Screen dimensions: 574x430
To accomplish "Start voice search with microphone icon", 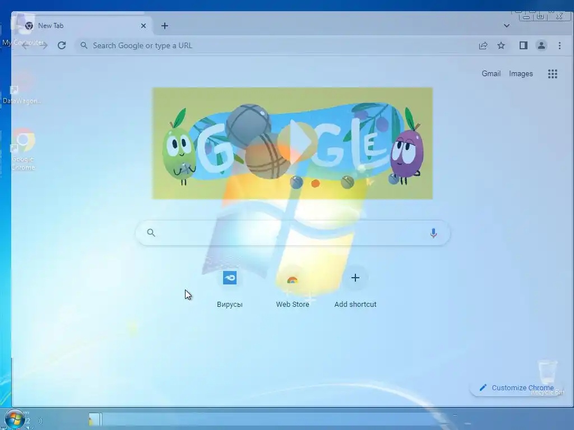I will (433, 233).
